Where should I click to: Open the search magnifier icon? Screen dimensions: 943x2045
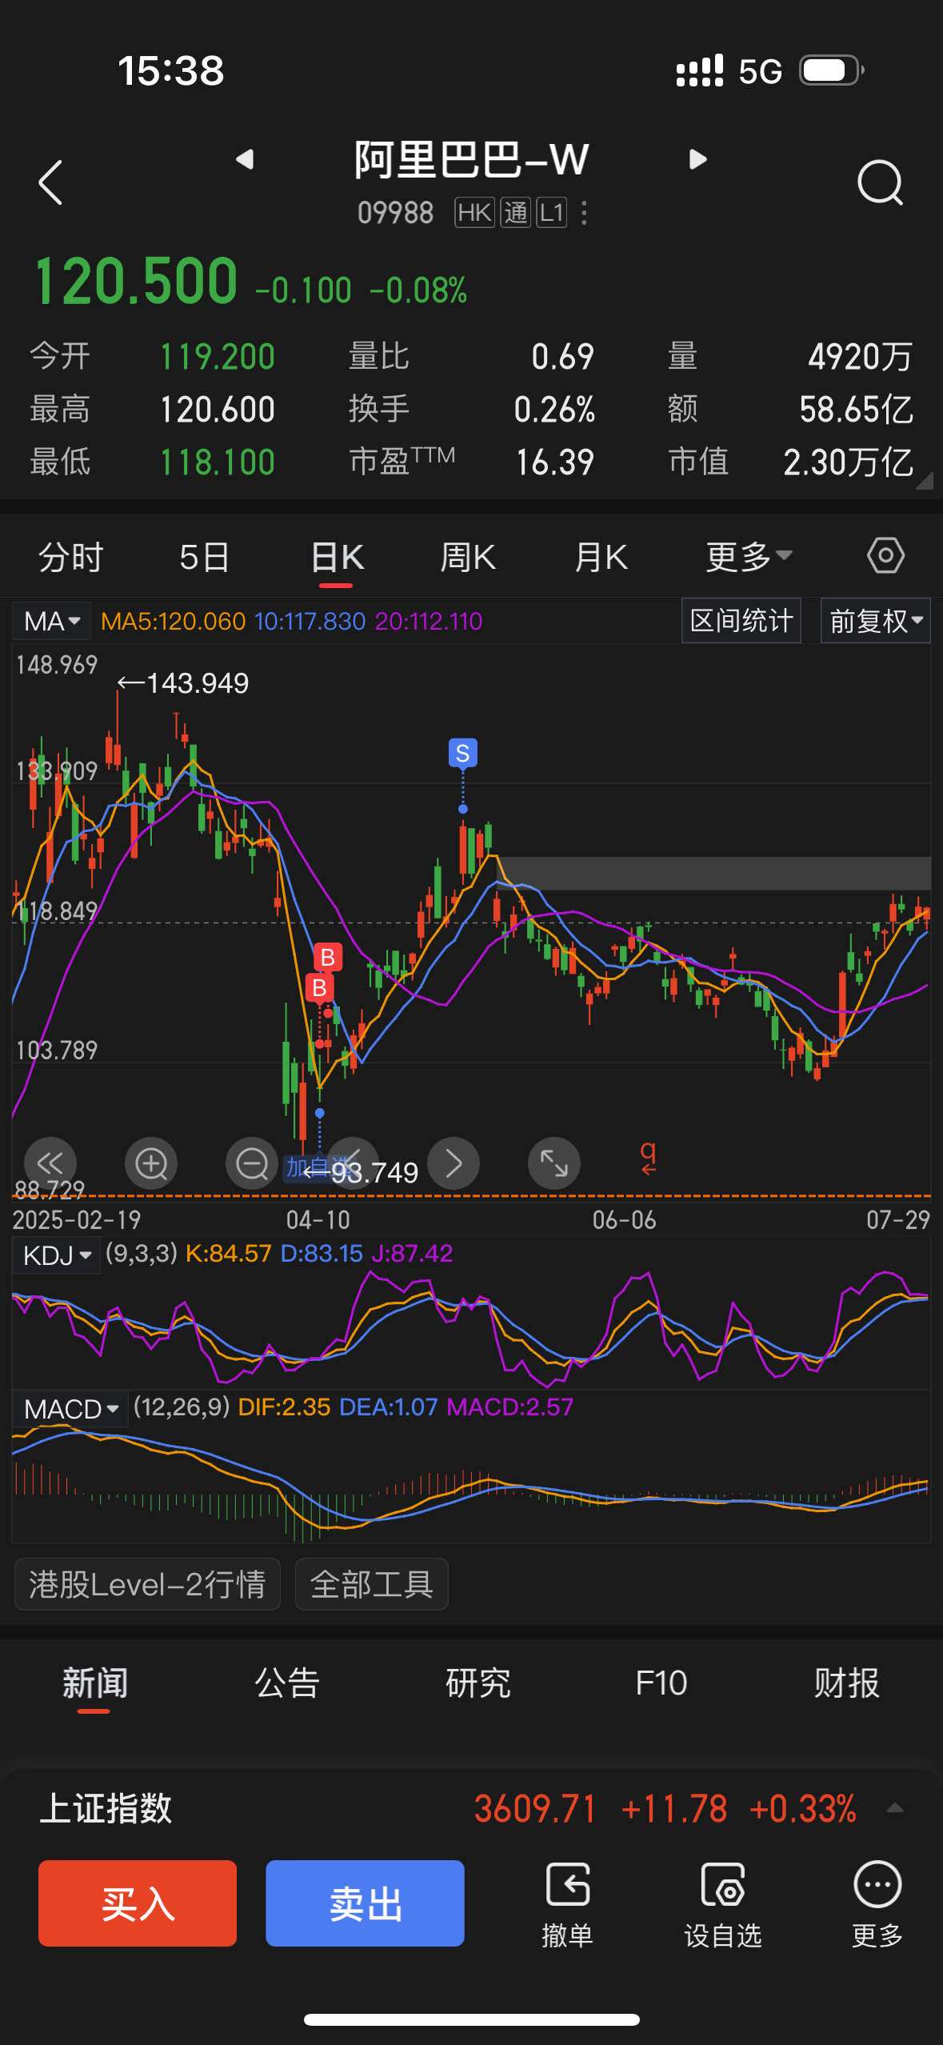tap(880, 183)
